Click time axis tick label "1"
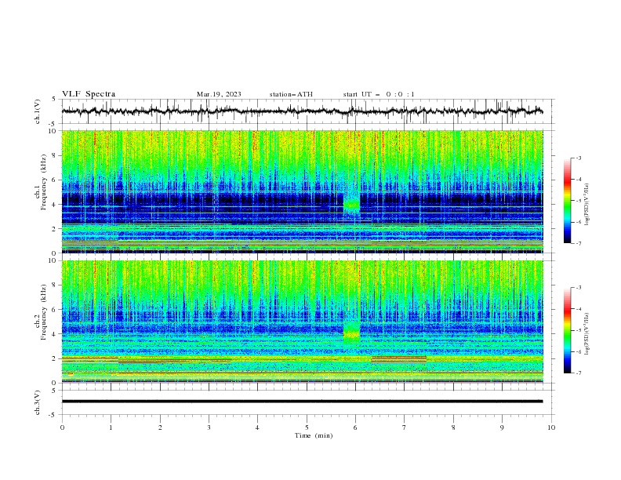Image resolution: width=621 pixels, height=480 pixels. click(x=111, y=427)
